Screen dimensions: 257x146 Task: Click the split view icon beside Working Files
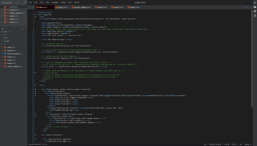(x=25, y=2)
